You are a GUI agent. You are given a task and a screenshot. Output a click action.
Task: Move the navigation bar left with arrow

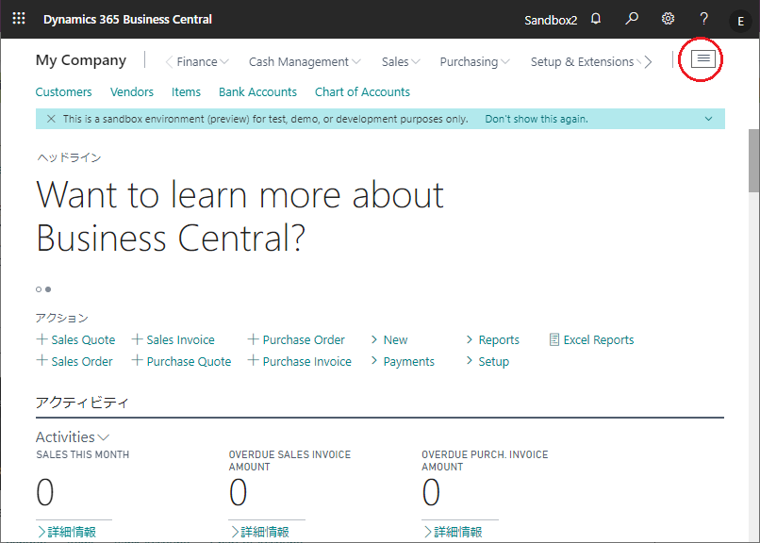(x=169, y=62)
